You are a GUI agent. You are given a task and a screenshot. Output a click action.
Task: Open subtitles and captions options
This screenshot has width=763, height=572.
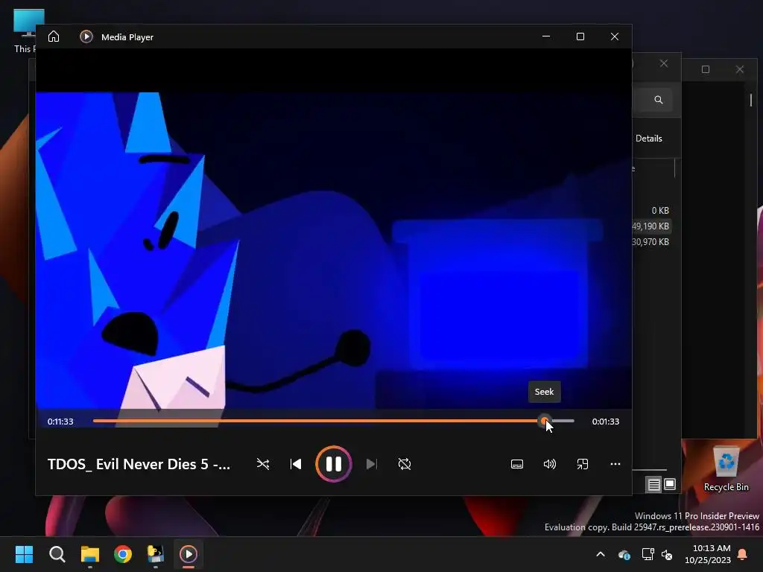517,464
